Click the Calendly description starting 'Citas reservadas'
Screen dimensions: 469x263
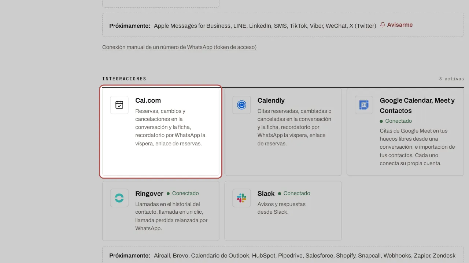pos(294,127)
